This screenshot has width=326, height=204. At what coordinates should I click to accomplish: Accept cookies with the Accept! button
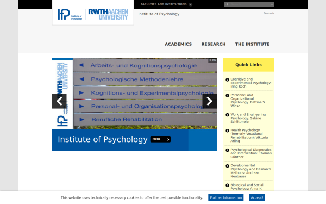click(x=257, y=198)
